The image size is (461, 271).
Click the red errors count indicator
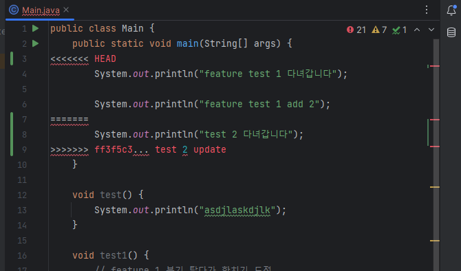coord(356,30)
